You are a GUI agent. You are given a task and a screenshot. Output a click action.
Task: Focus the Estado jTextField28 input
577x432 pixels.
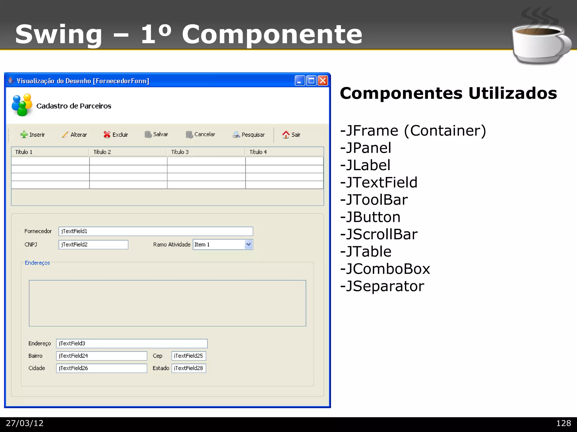click(189, 368)
